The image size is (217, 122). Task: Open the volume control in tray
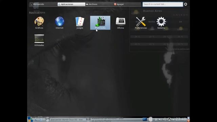[160, 119]
